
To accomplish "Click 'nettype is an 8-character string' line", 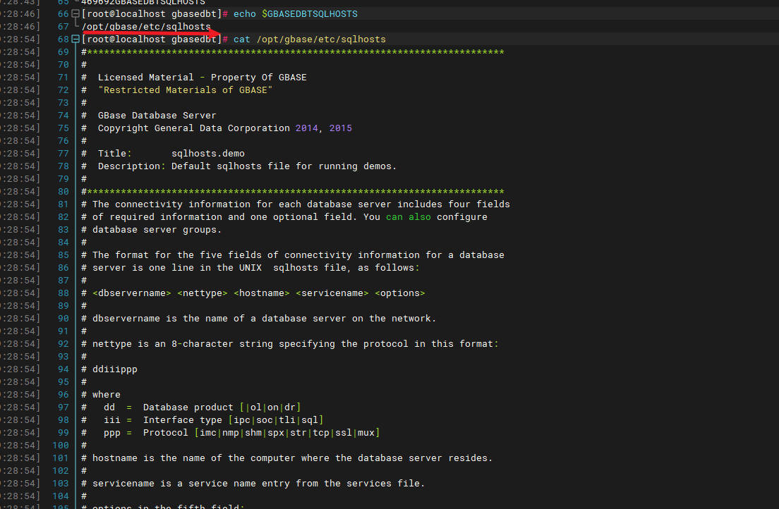I will (295, 344).
